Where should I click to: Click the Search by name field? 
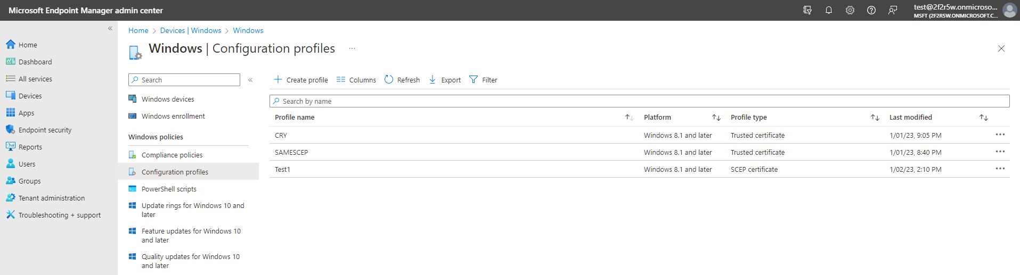pyautogui.click(x=639, y=101)
